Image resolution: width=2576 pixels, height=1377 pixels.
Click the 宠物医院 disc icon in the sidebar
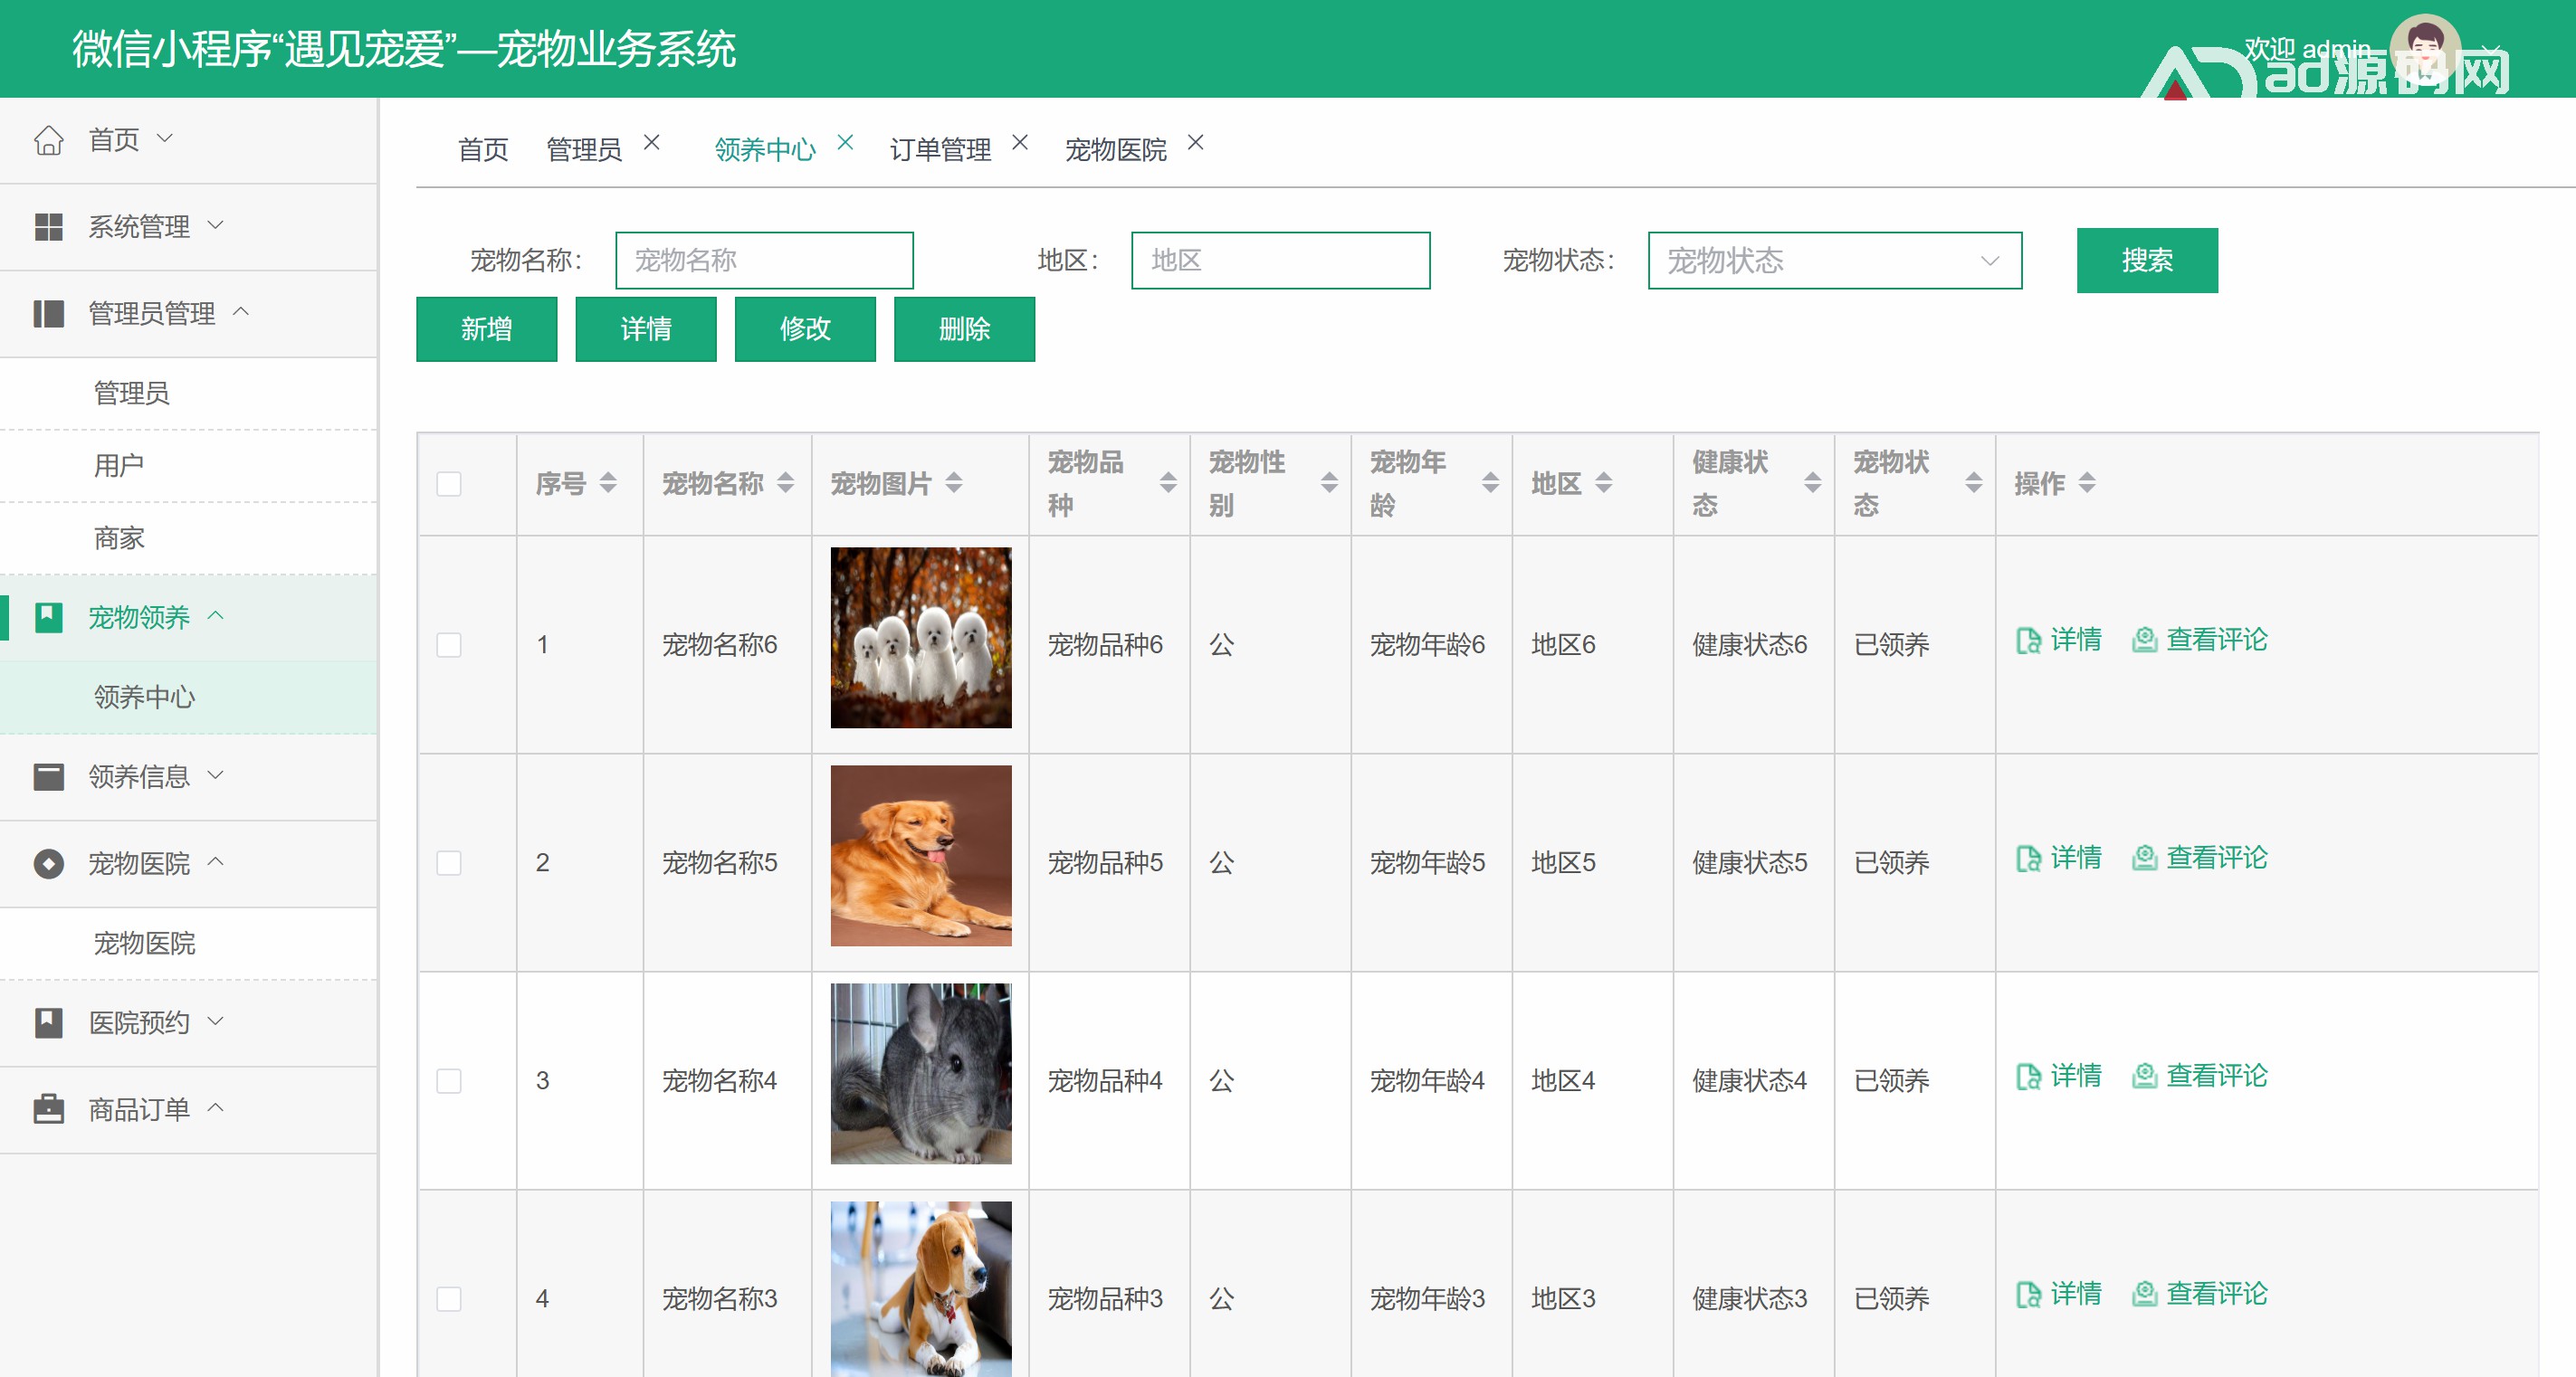click(x=48, y=863)
